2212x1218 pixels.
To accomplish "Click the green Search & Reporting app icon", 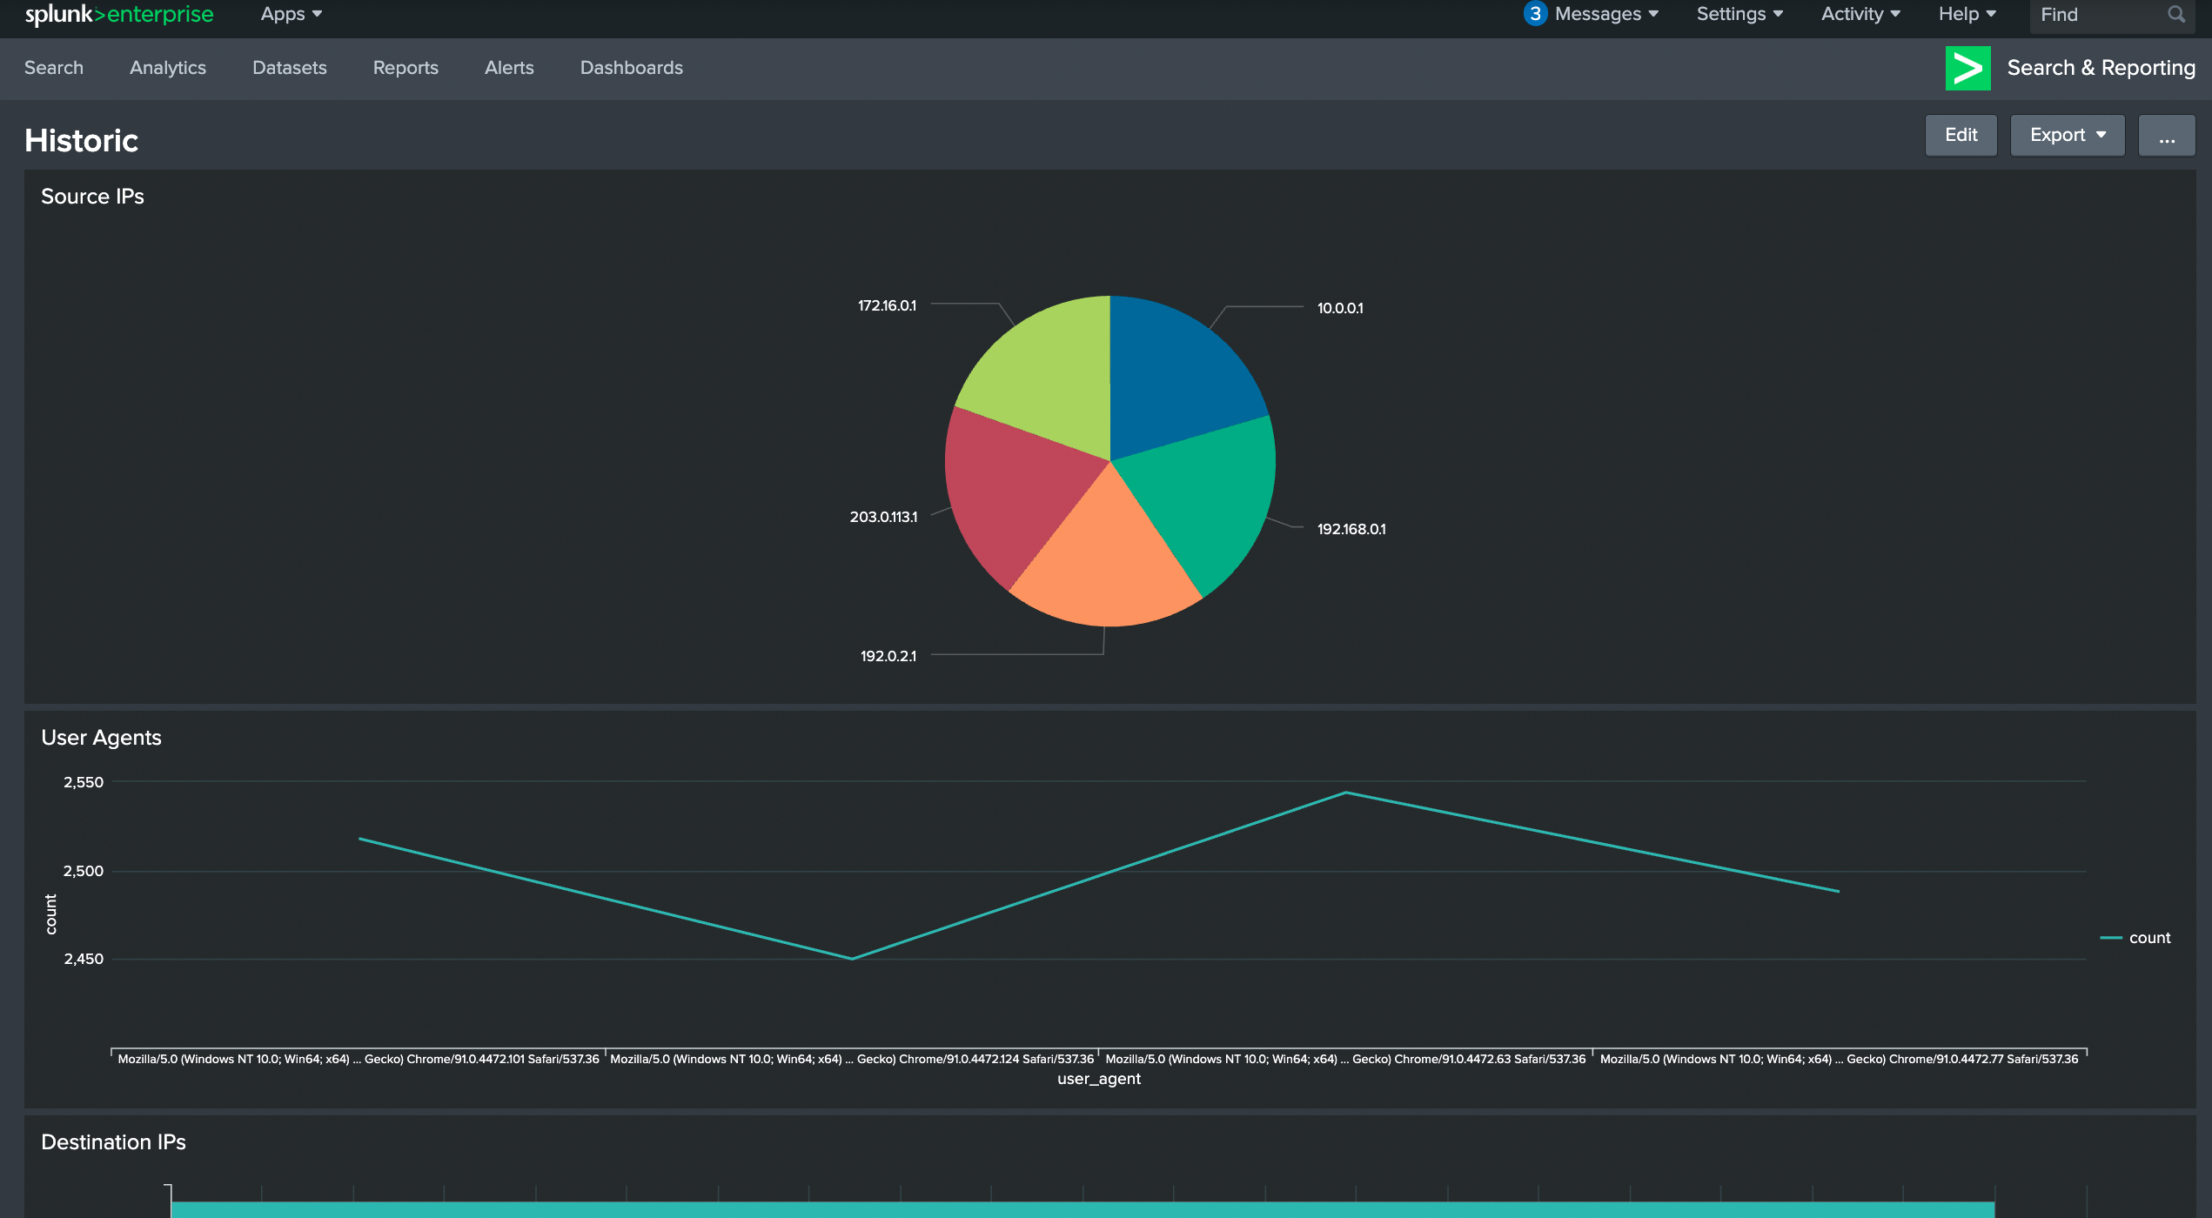I will (x=1967, y=68).
